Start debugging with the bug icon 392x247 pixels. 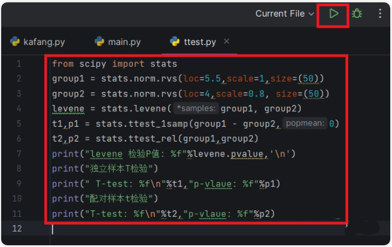point(356,14)
